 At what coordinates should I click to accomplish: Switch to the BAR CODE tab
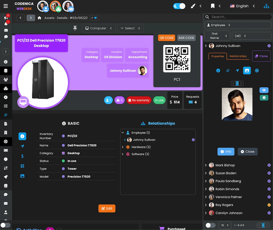pyautogui.click(x=186, y=38)
